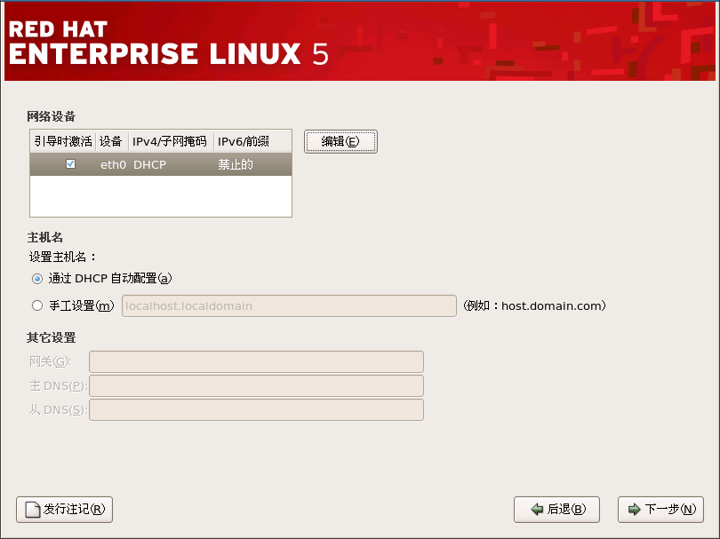
Task: Click the 从 DNS(S) label
Action: (x=59, y=410)
